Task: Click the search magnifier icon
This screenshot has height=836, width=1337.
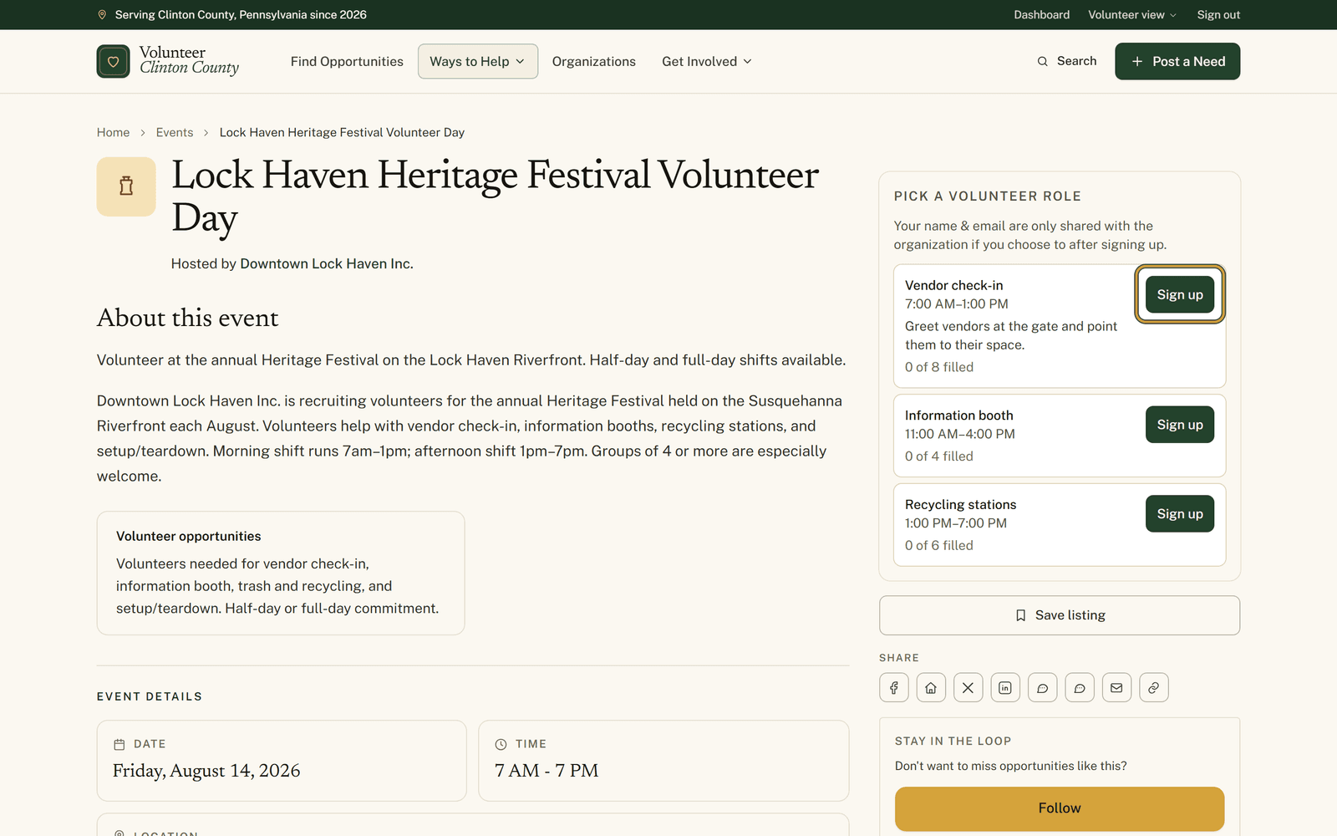Action: coord(1042,61)
